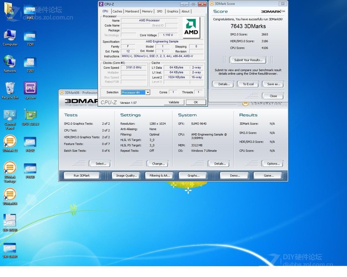Open the test folder icon on desktop
The width and height of the screenshot is (347, 277).
(x=10, y=10)
